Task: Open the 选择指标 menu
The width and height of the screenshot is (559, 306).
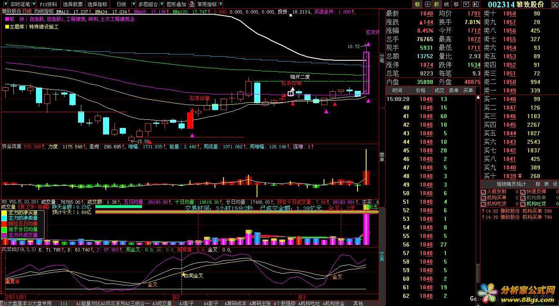Action: pyautogui.click(x=97, y=4)
